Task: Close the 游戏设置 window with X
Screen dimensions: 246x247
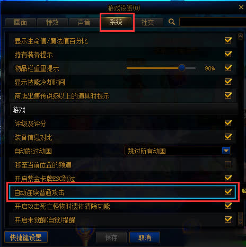Action: tap(241, 7)
